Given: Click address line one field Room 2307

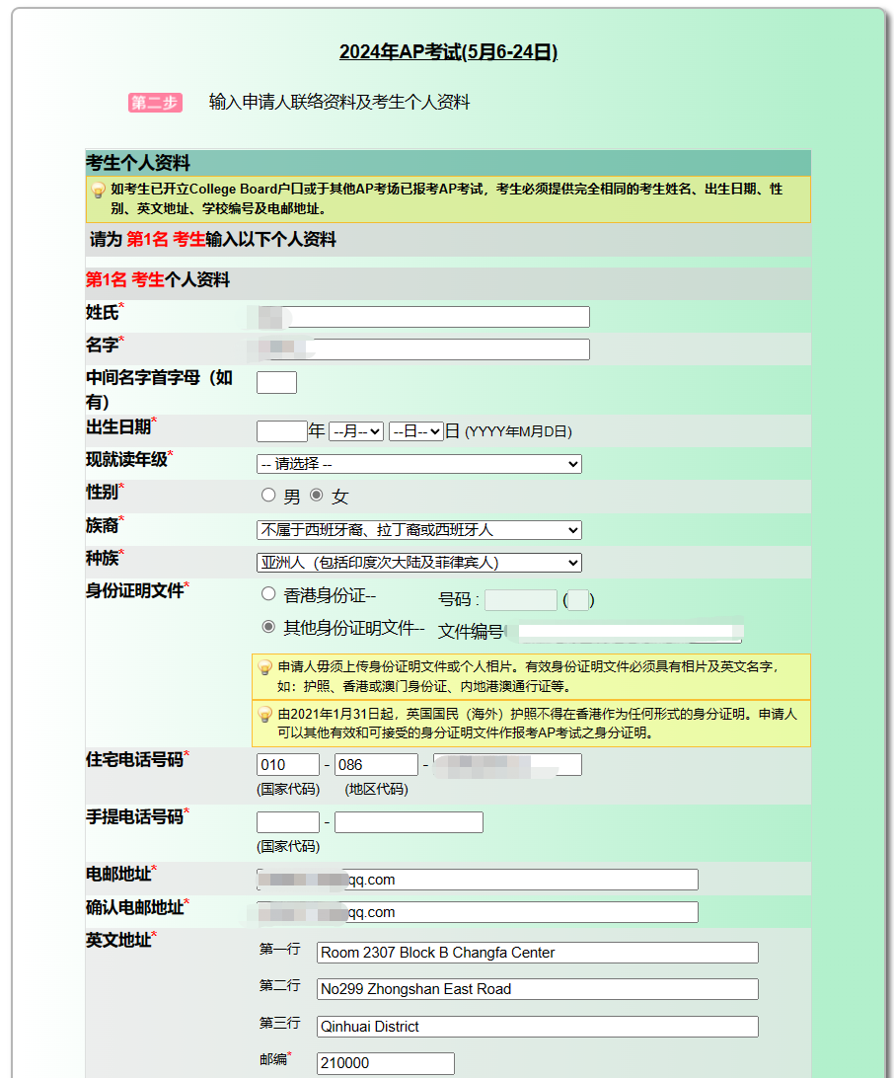Looking at the screenshot, I should tap(538, 953).
